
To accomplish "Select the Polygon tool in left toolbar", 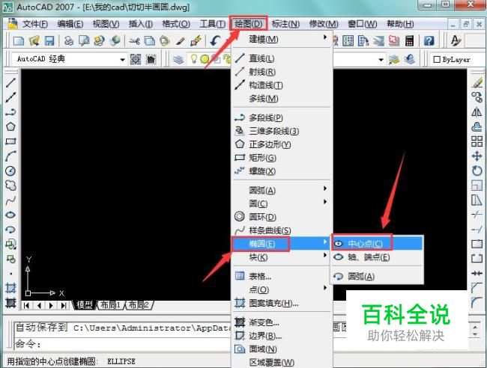I will coord(10,126).
